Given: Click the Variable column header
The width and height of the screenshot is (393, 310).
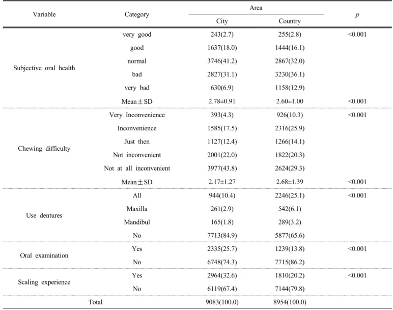Looking at the screenshot, I should point(44,14).
